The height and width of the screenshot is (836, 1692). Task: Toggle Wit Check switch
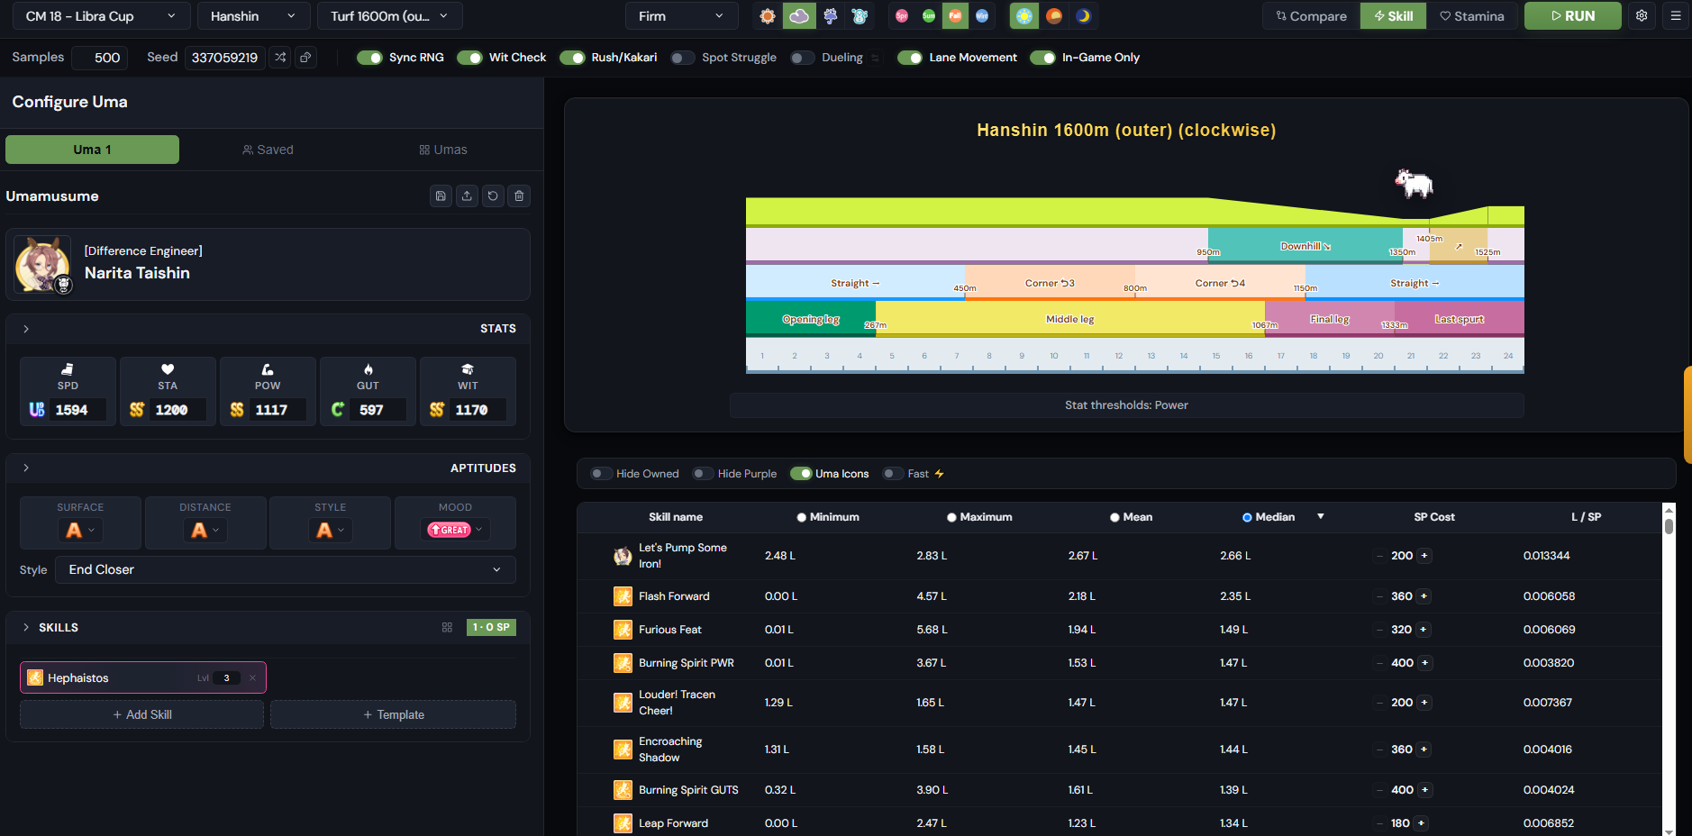(469, 58)
